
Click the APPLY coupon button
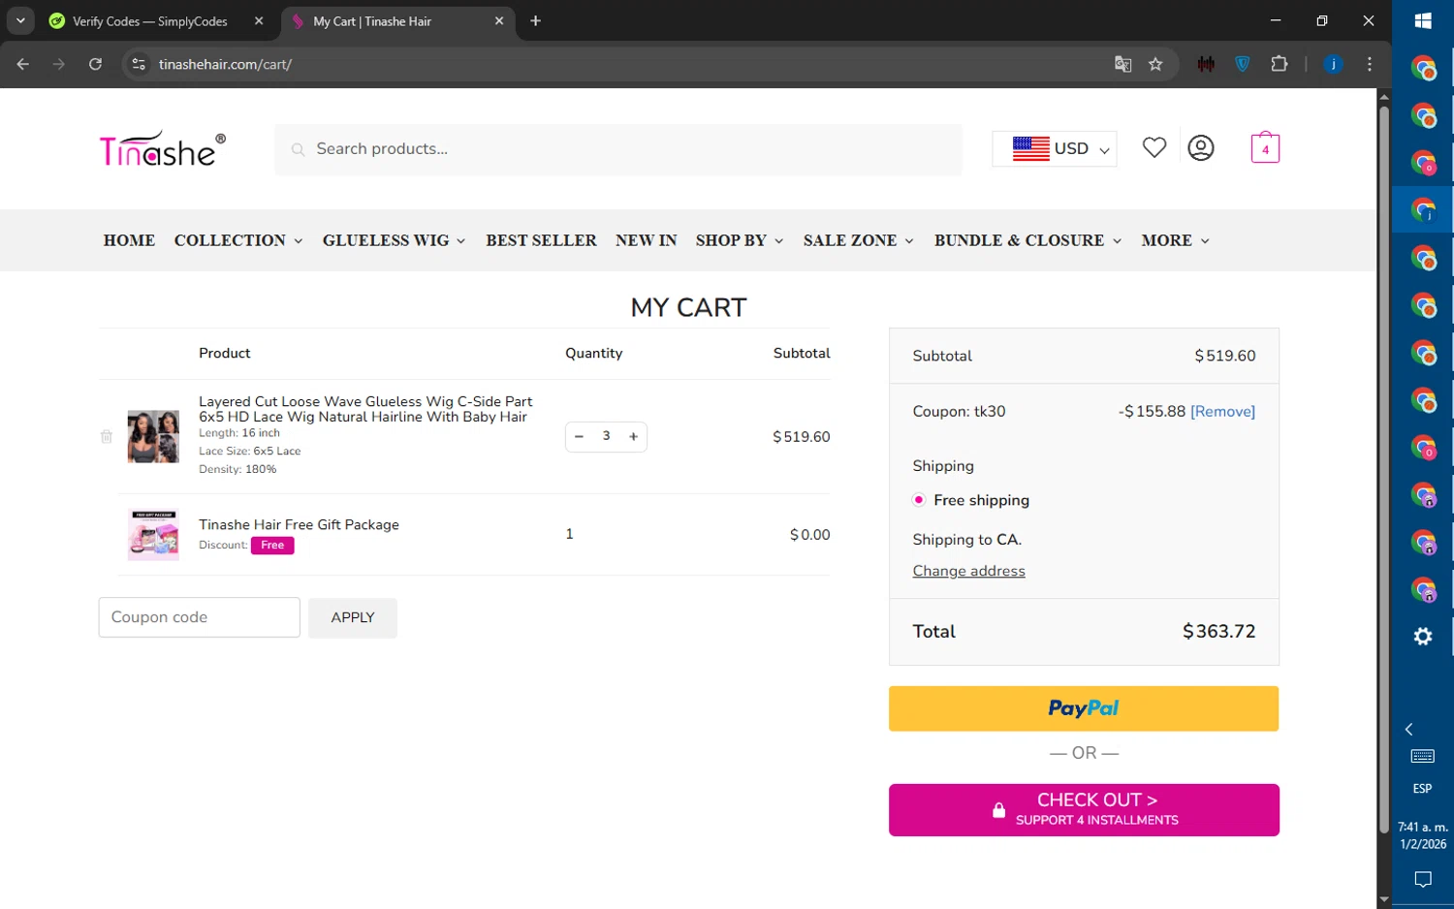(x=353, y=617)
